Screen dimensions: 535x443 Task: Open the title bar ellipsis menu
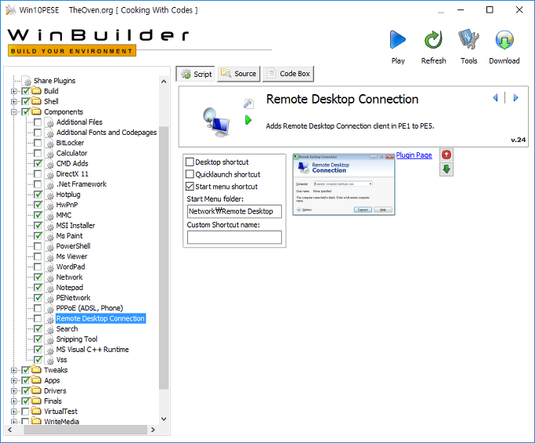click(441, 12)
